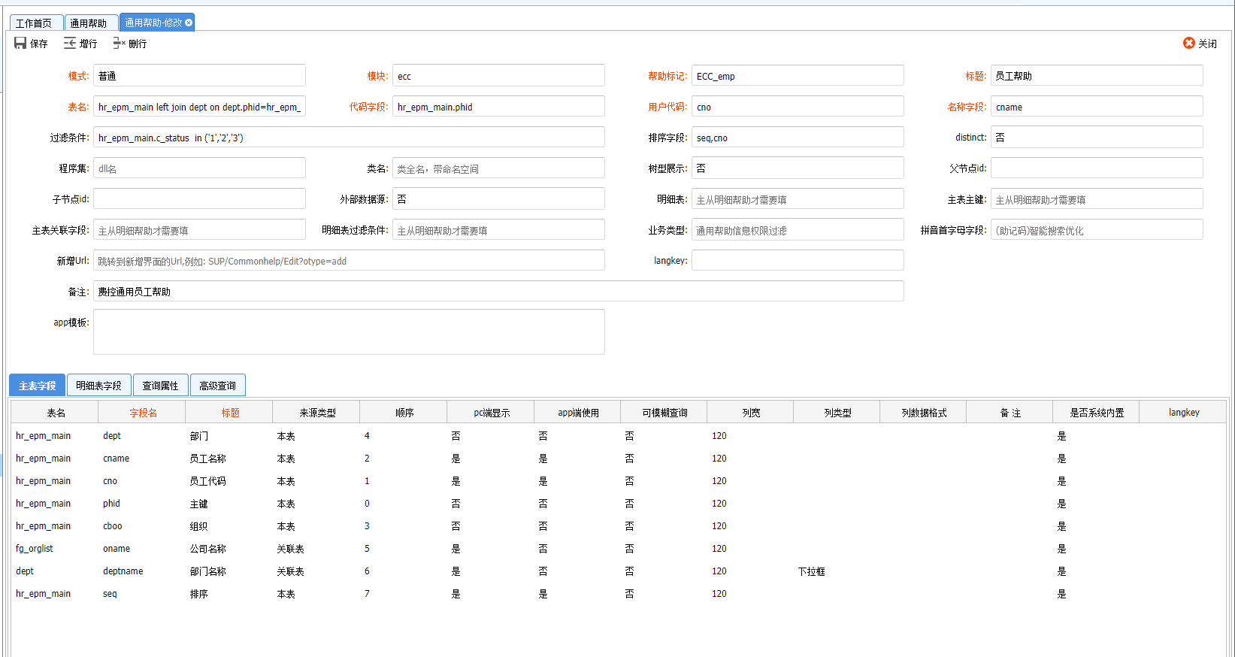
Task: Click the 名称字段 field with cname
Action: click(1097, 106)
